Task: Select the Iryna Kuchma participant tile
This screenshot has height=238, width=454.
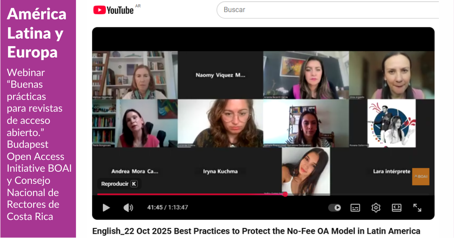Action: [220, 171]
